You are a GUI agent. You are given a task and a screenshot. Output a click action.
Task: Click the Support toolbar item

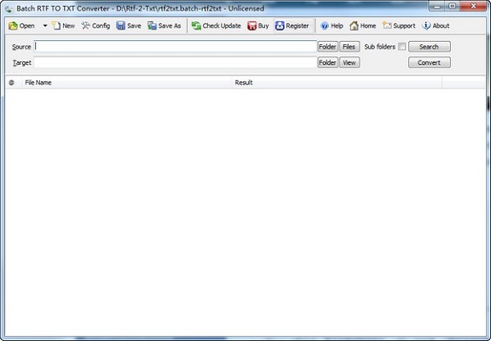coord(399,26)
